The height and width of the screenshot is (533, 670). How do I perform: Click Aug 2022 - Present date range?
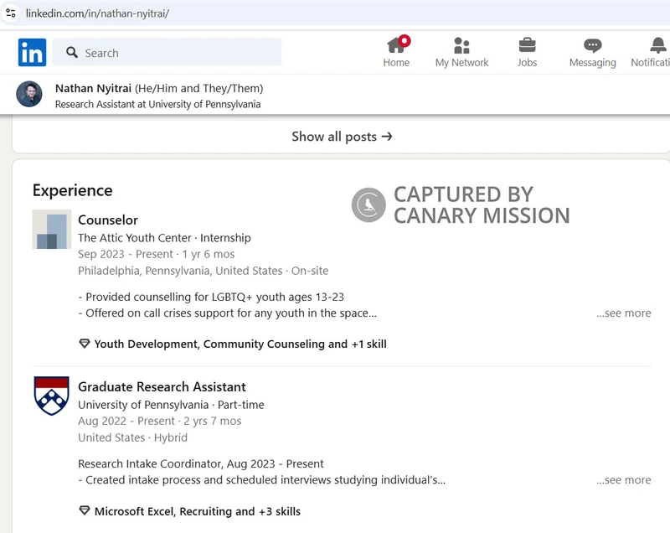click(x=126, y=421)
